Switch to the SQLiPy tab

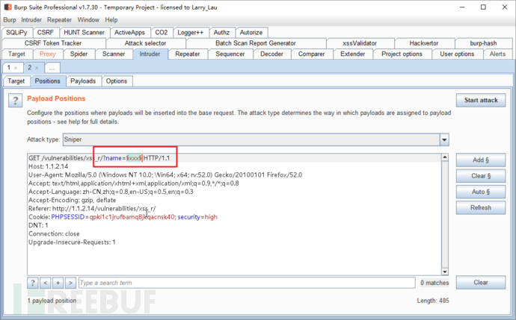[x=16, y=33]
